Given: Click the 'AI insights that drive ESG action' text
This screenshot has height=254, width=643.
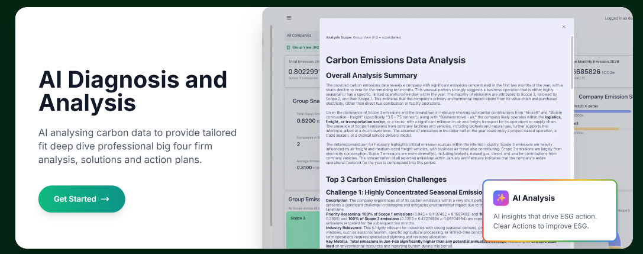Looking at the screenshot, I should click(x=545, y=216).
